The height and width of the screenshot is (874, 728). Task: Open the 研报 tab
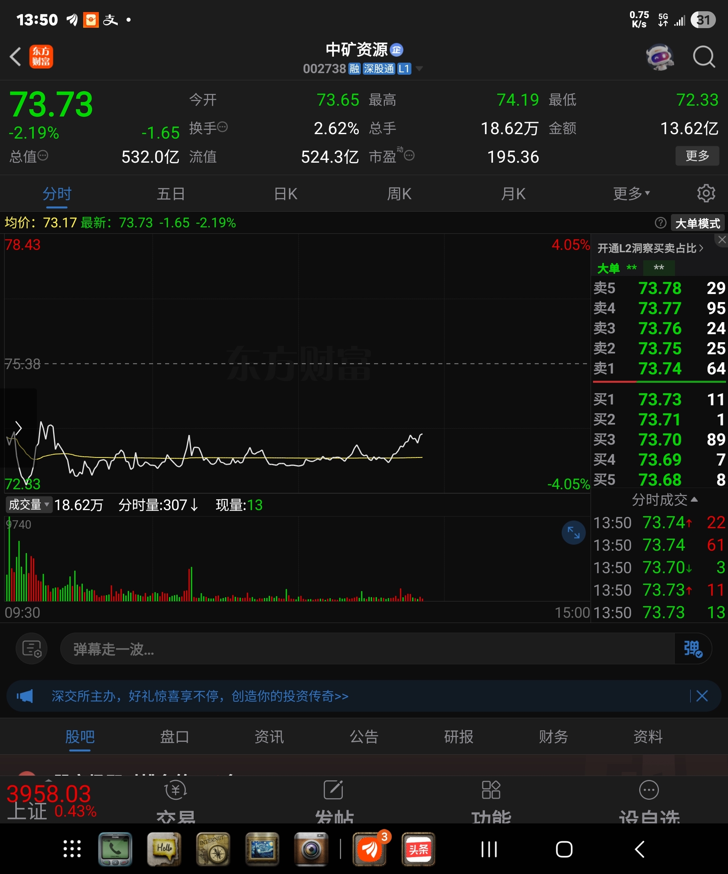point(459,737)
